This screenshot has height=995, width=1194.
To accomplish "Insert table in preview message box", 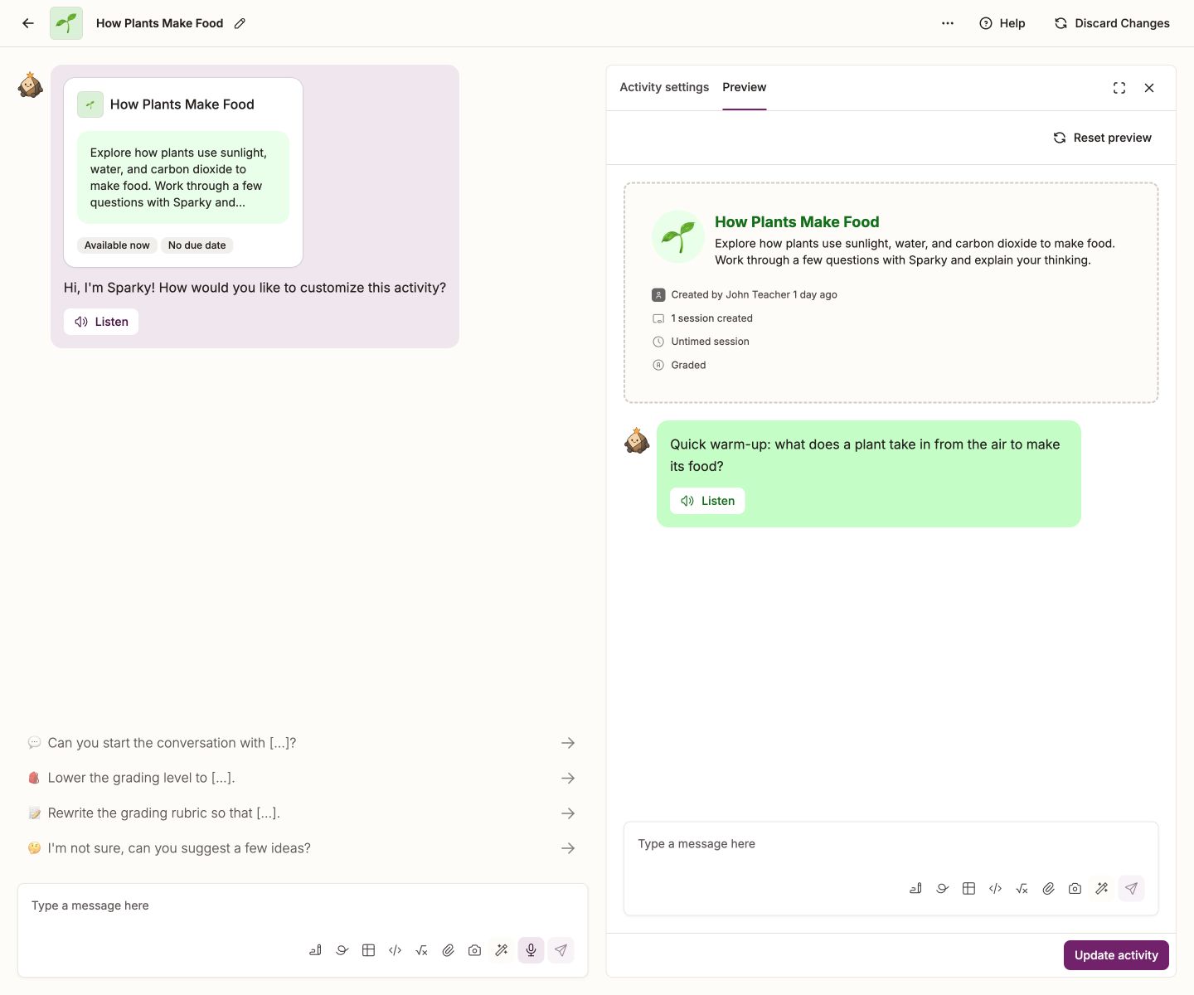I will pos(968,888).
